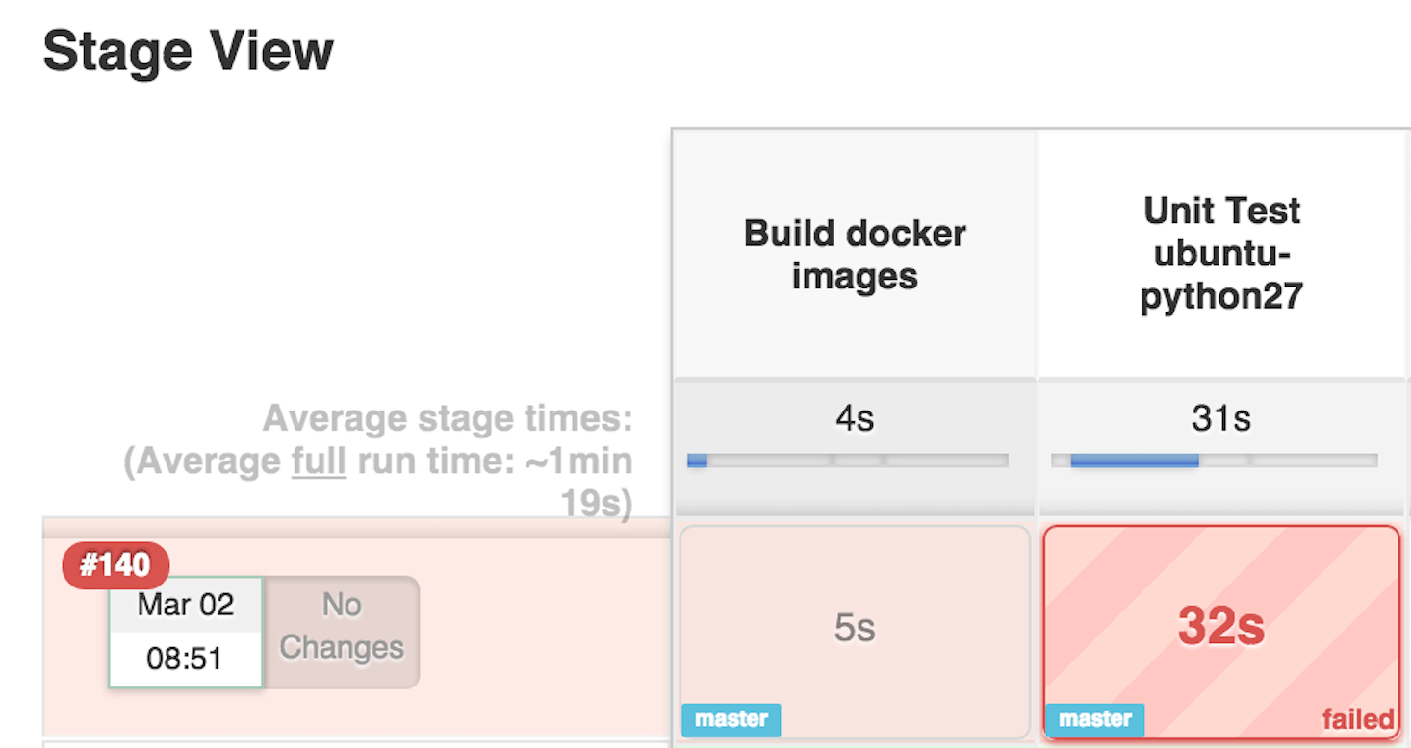This screenshot has width=1411, height=748.
Task: Click the No Changes box
Action: tap(342, 627)
